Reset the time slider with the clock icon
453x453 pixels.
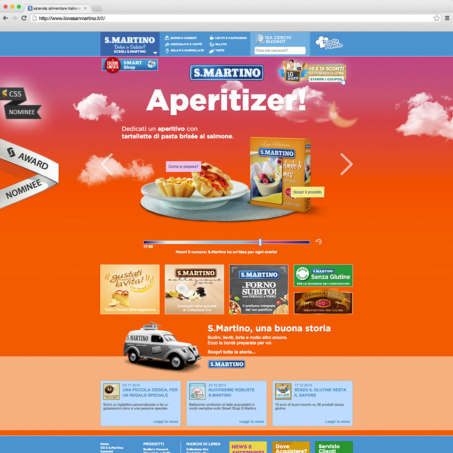(x=319, y=242)
